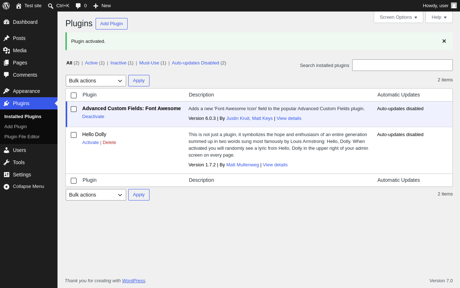Click the Appearance paintbrush icon

[6, 91]
